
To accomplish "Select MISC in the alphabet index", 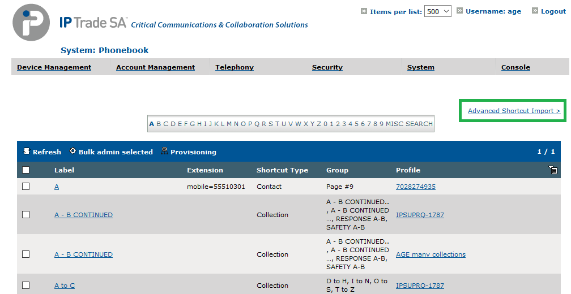I will (394, 124).
